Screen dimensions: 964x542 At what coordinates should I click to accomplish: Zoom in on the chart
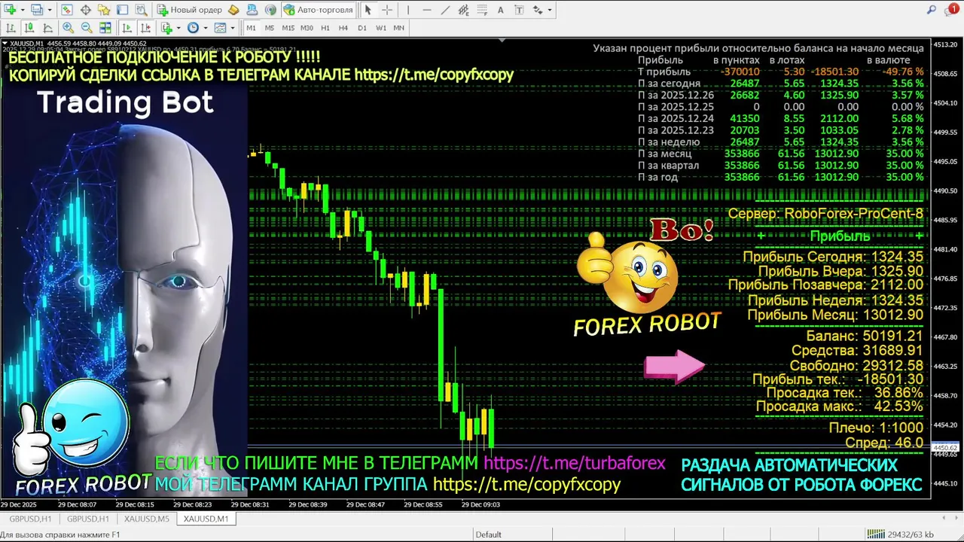click(68, 28)
